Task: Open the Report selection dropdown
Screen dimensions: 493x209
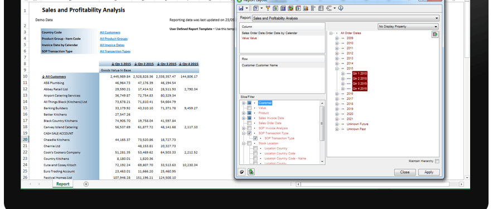Action: [346, 18]
